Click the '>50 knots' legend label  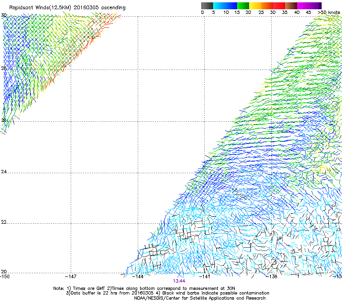point(329,13)
